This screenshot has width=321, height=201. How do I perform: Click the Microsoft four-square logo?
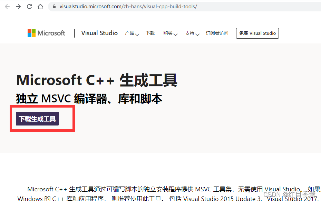tap(31, 33)
